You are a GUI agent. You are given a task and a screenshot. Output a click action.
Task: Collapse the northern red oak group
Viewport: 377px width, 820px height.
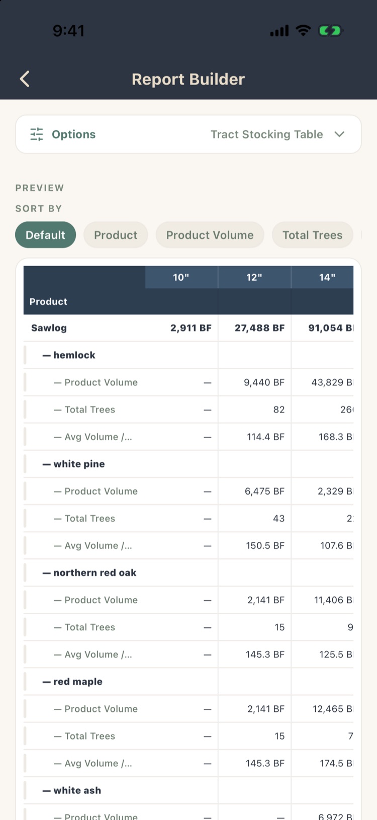[89, 572]
